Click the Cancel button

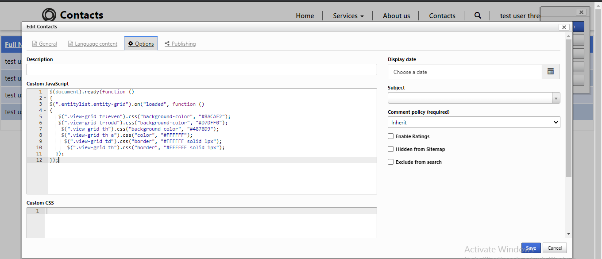coord(555,248)
